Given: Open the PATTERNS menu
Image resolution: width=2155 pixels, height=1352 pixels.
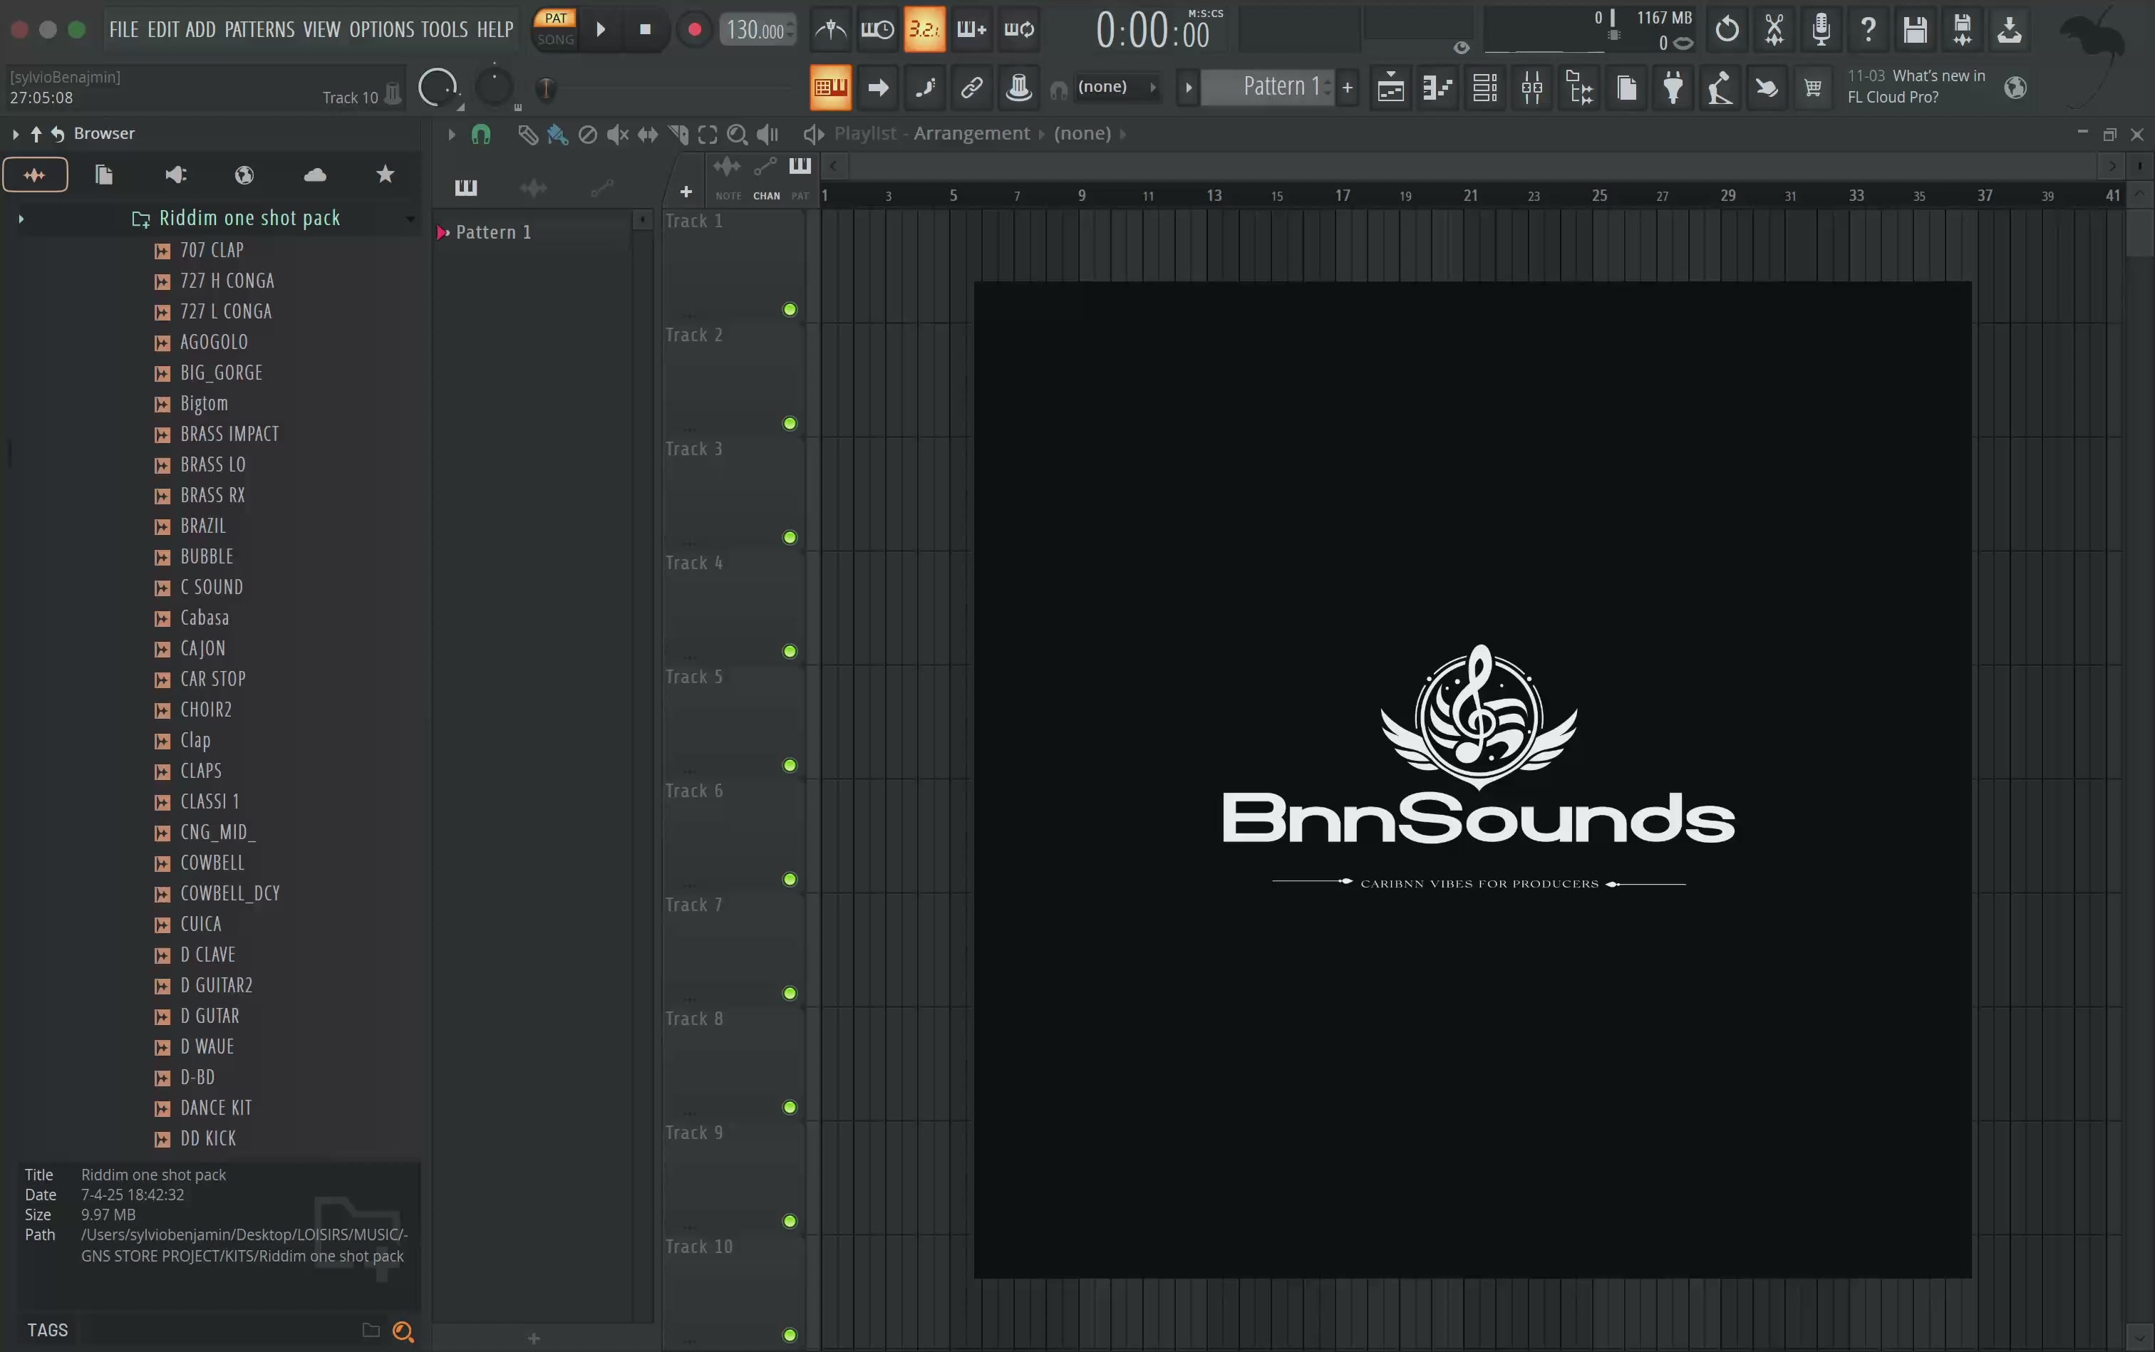Looking at the screenshot, I should point(259,29).
